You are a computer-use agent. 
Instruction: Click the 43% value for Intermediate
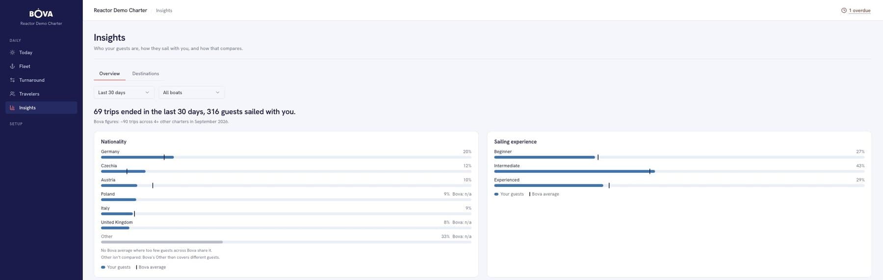(x=860, y=166)
